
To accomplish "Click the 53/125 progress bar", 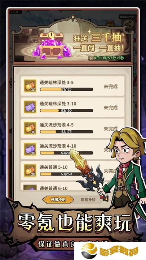I will click(x=66, y=90).
